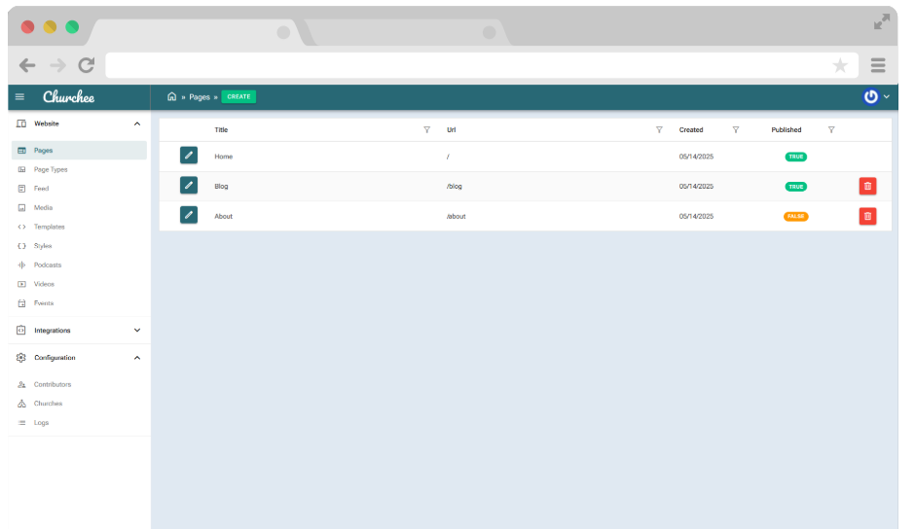The width and height of the screenshot is (915, 529).
Task: Bookmark page with the star icon
Action: (840, 65)
